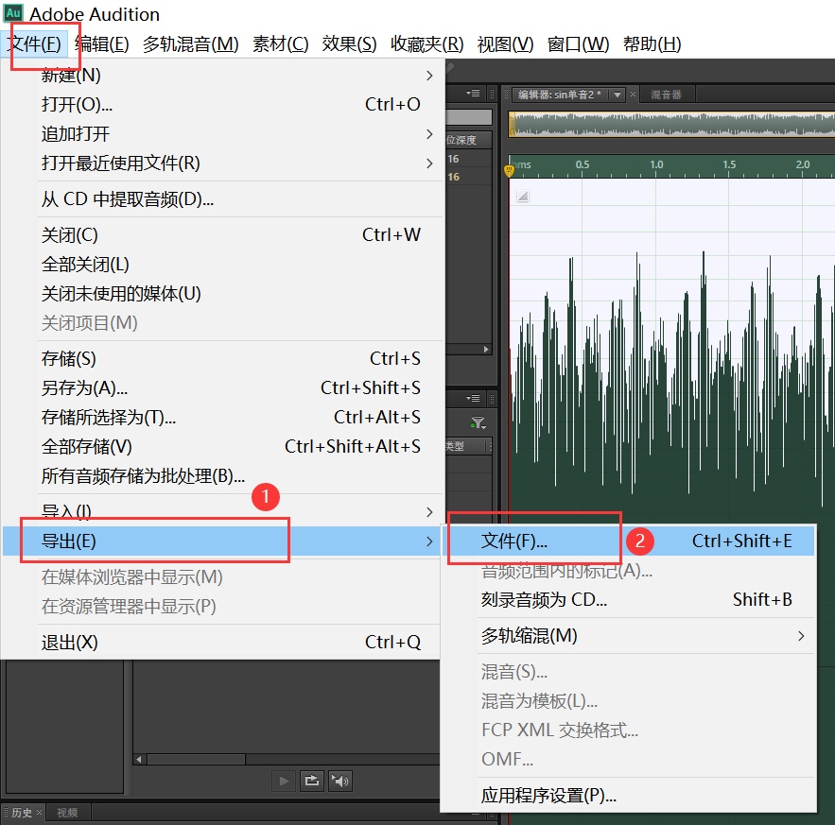
Task: Open the lower panel options menu icon
Action: click(x=473, y=398)
